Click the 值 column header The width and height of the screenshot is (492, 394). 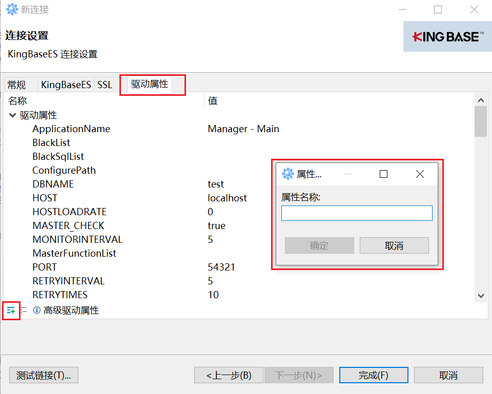pyautogui.click(x=212, y=100)
